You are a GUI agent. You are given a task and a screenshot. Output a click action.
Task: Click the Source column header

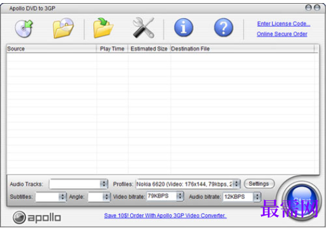click(x=51, y=49)
